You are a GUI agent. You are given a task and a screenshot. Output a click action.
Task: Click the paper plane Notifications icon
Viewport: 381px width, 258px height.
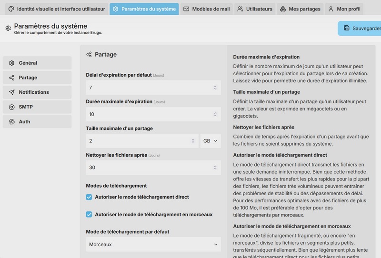pyautogui.click(x=11, y=92)
